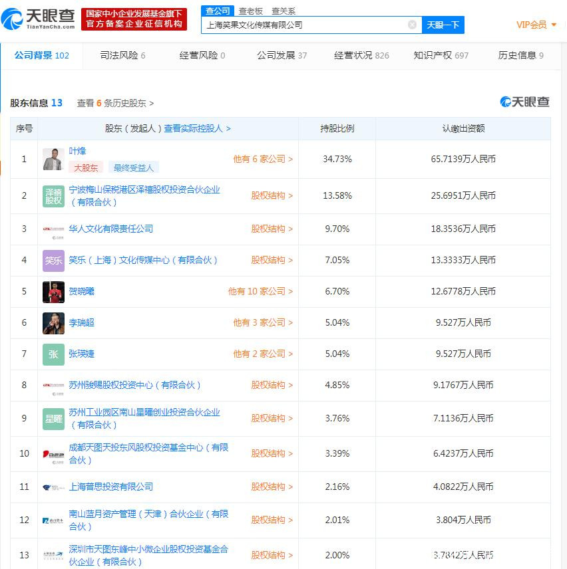Click the 南山蓝月资产管理 logo icon

point(53,520)
